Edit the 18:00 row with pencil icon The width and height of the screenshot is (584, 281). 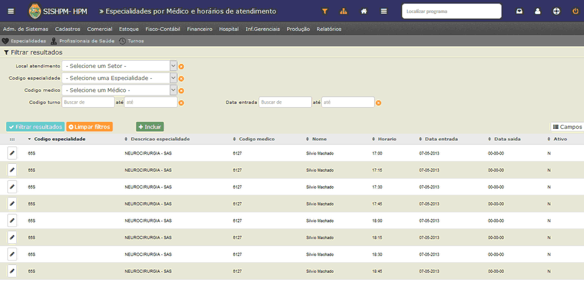12,221
